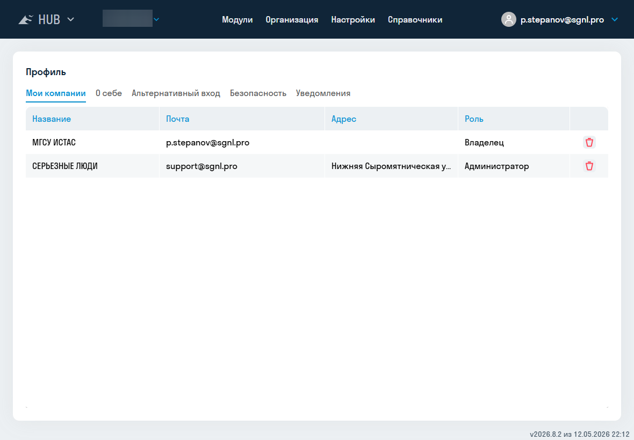Click the p.stepanov@sgnl.pro account name in header
Image resolution: width=634 pixels, height=440 pixels.
click(x=562, y=20)
